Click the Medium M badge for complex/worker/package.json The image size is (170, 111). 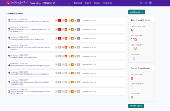[x=72, y=65]
